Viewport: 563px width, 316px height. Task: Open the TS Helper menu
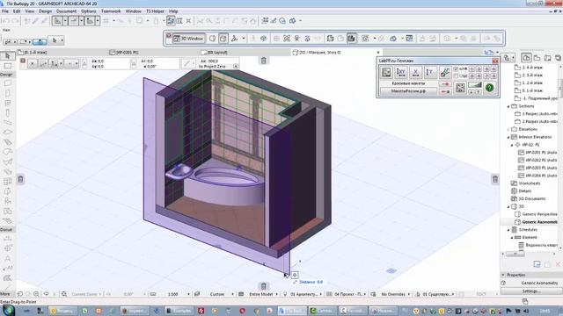[x=155, y=11]
